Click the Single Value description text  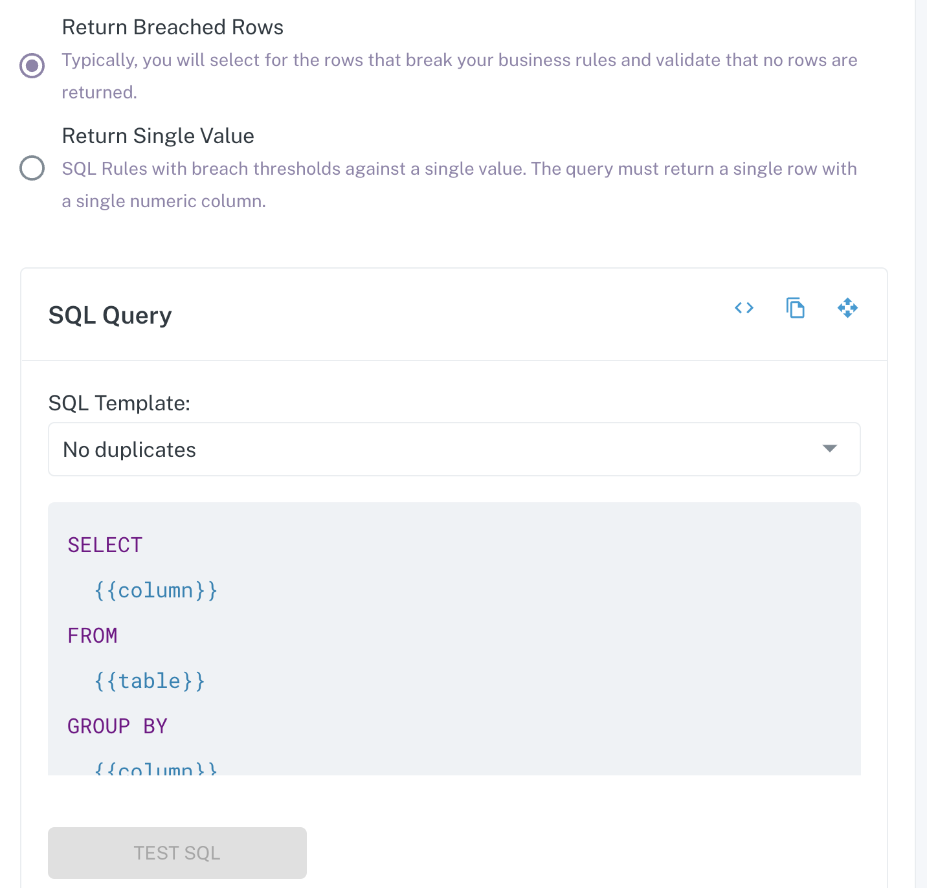coord(460,184)
